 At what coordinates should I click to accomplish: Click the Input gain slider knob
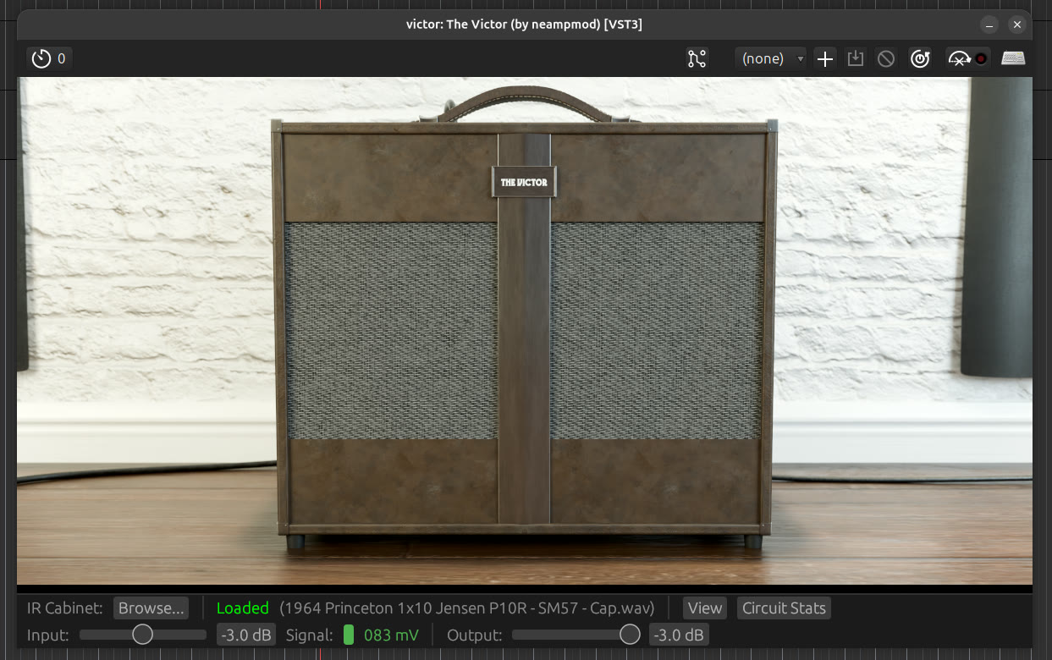tap(142, 635)
